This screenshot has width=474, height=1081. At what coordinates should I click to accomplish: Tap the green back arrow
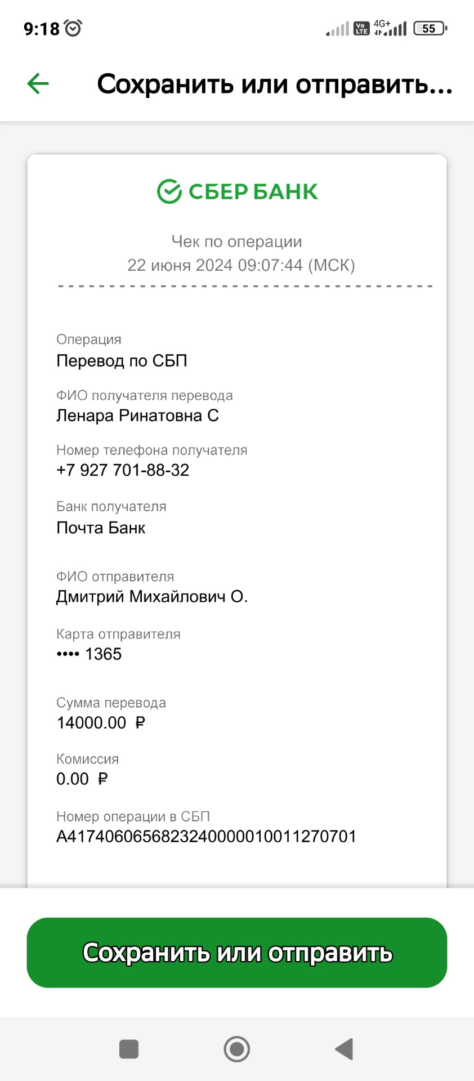pyautogui.click(x=38, y=84)
